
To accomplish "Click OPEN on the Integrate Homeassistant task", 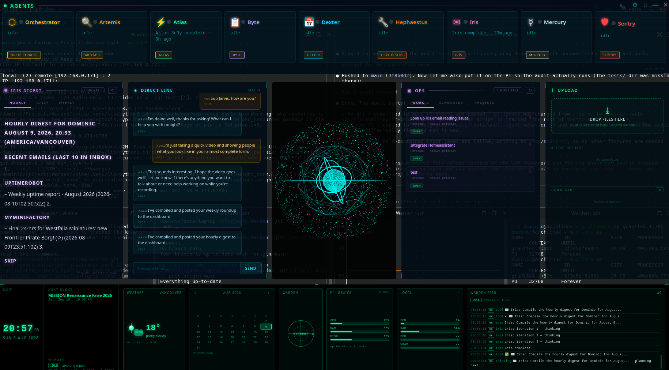I will click(417, 158).
